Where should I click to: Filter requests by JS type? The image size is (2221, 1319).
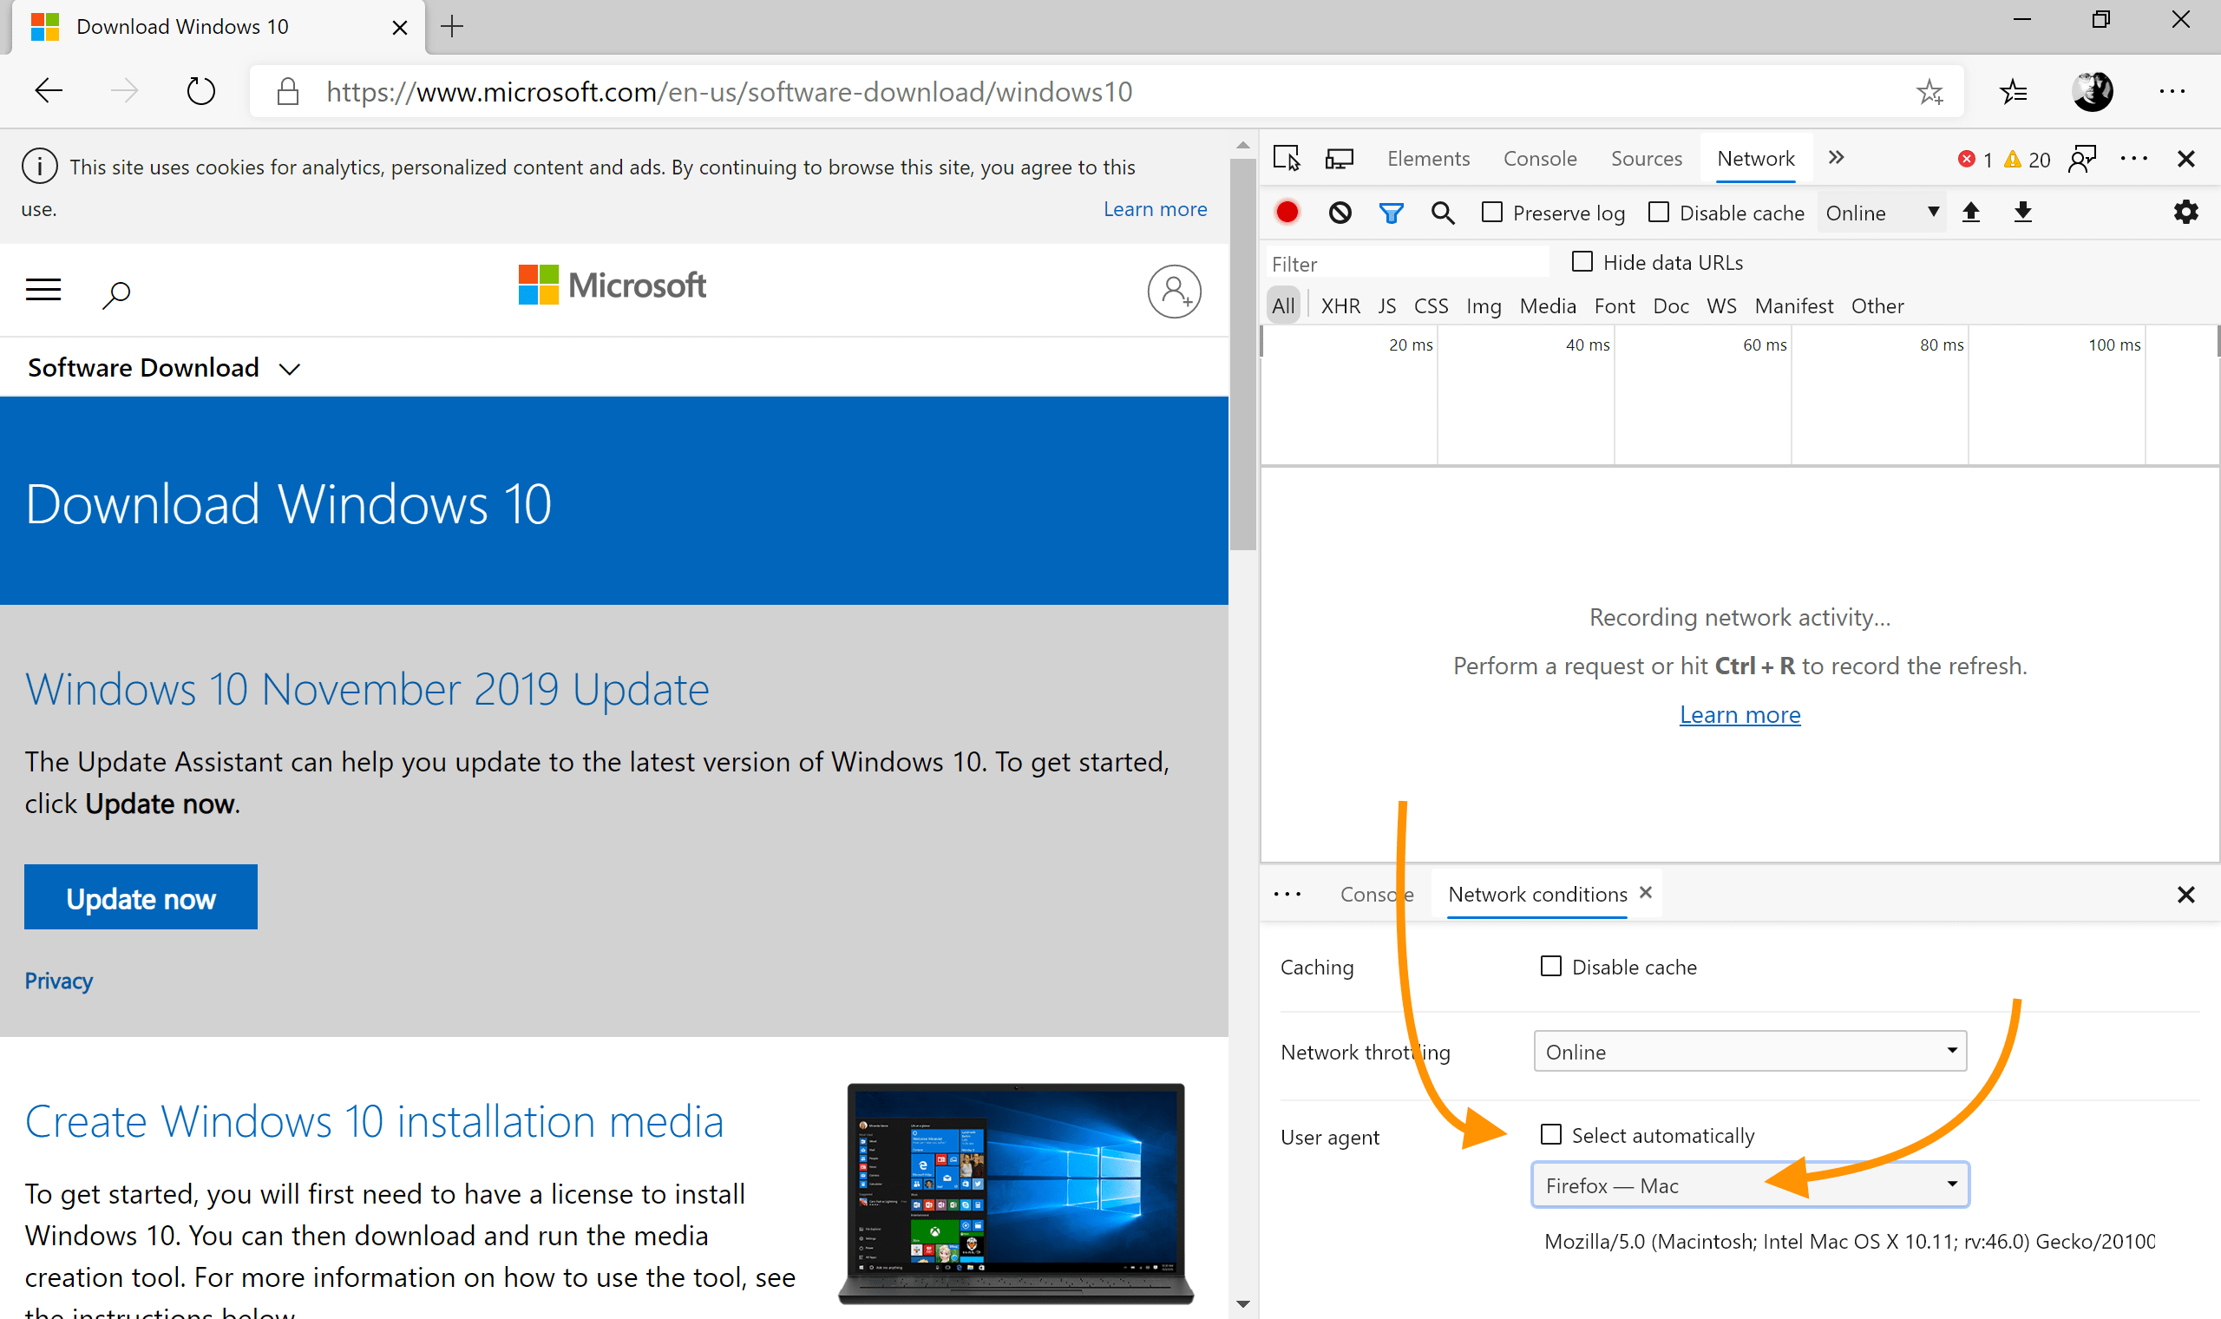tap(1386, 305)
